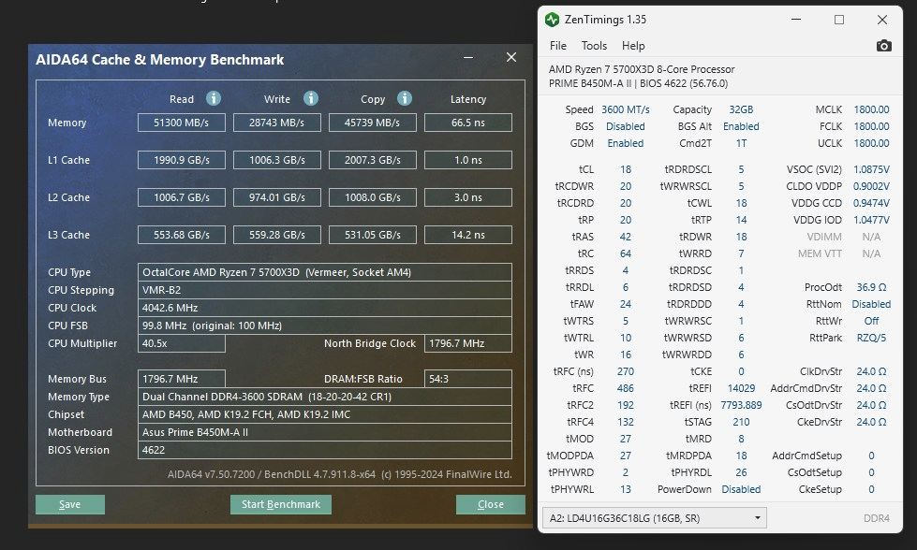Image resolution: width=917 pixels, height=550 pixels.
Task: Click the tREFI value 14029
Action: (x=741, y=388)
